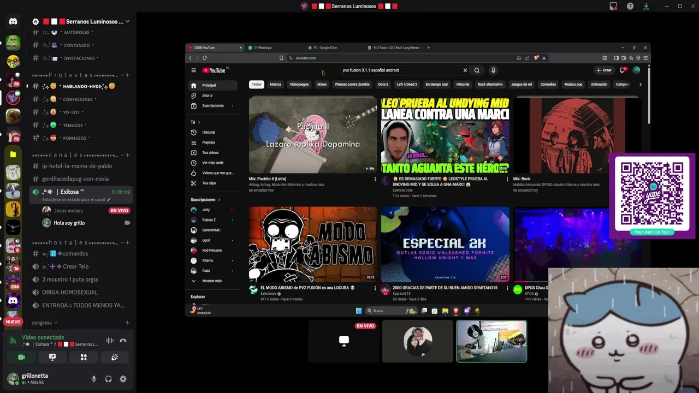The image size is (699, 393).
Task: Open the activities launcher button
Action: click(x=84, y=357)
